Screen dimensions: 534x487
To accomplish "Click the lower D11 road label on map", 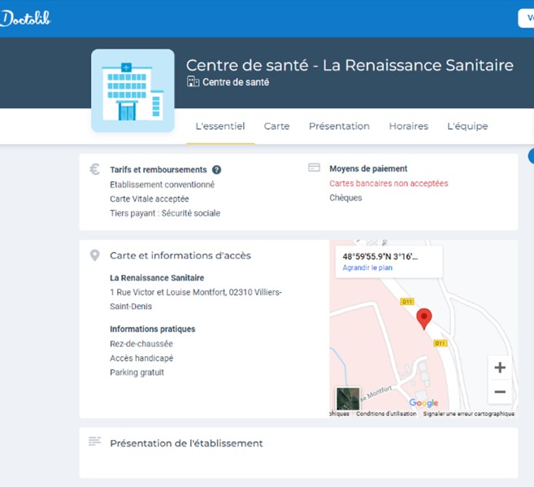I will tap(440, 343).
